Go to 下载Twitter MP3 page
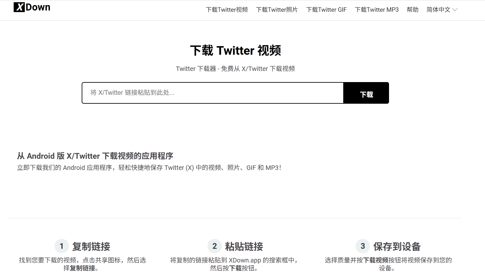 [377, 10]
